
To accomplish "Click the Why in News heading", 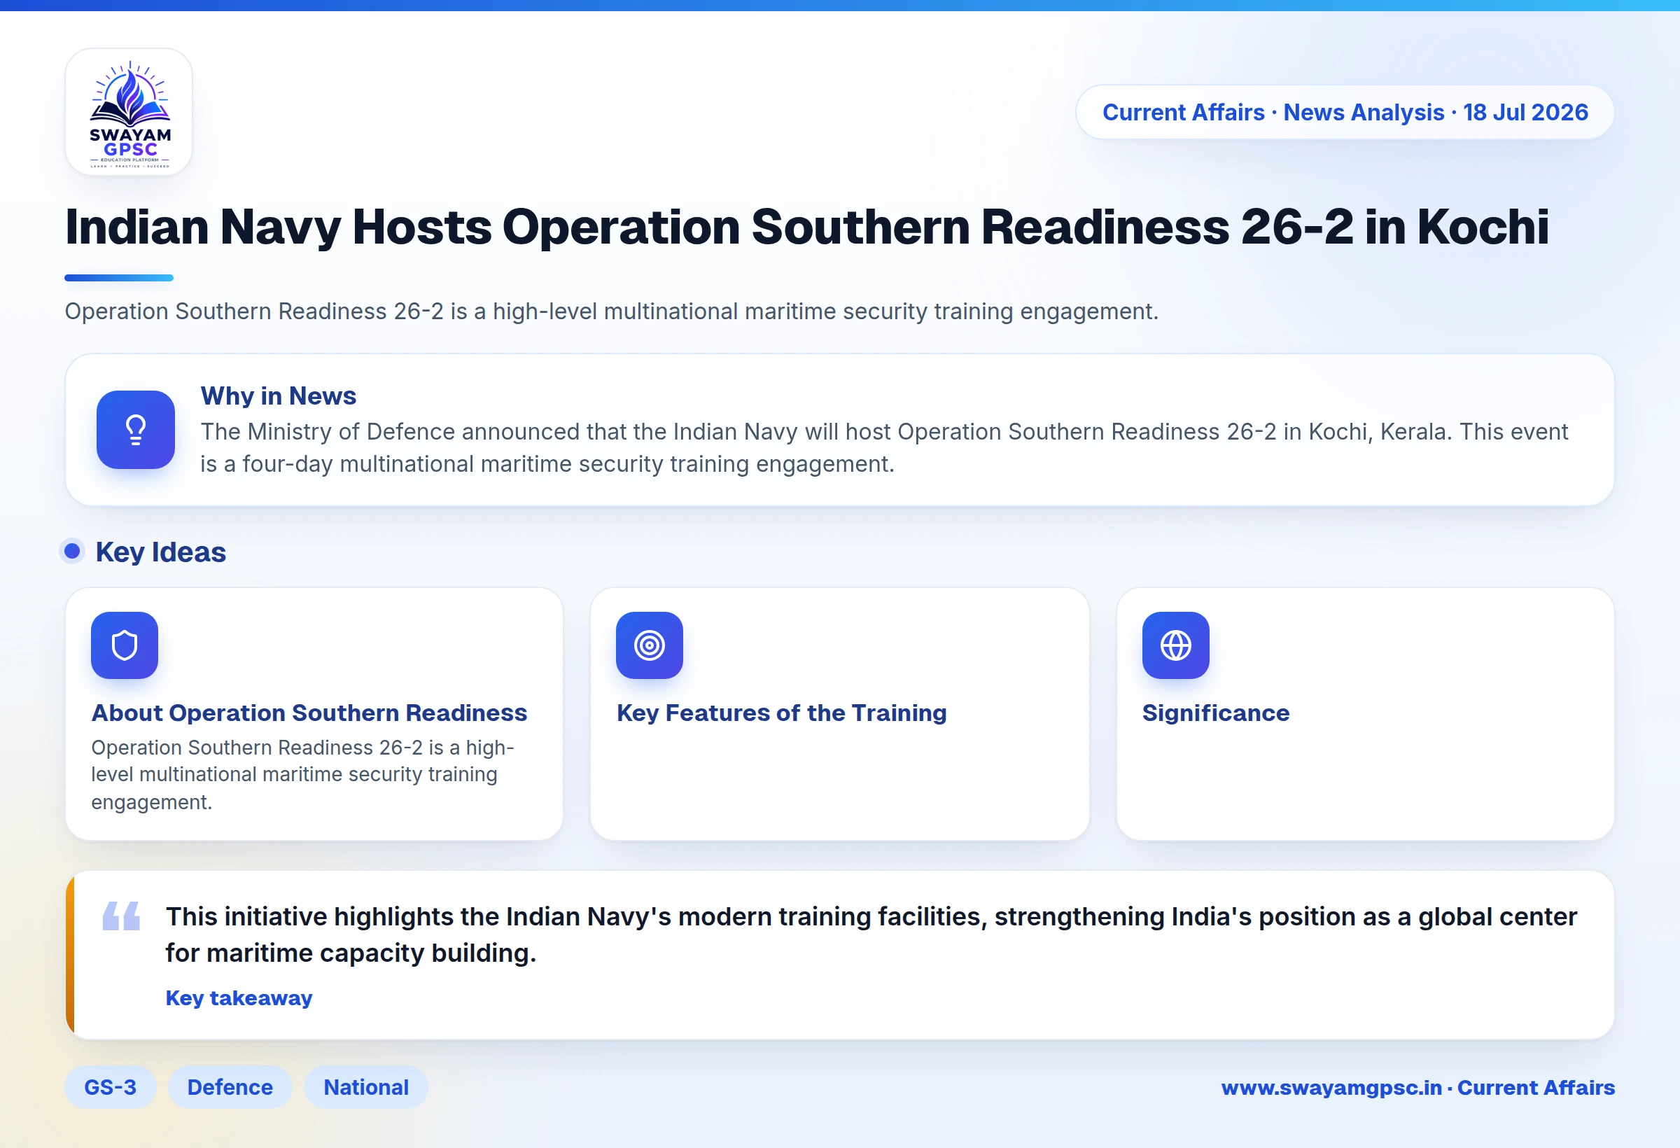I will point(279,395).
